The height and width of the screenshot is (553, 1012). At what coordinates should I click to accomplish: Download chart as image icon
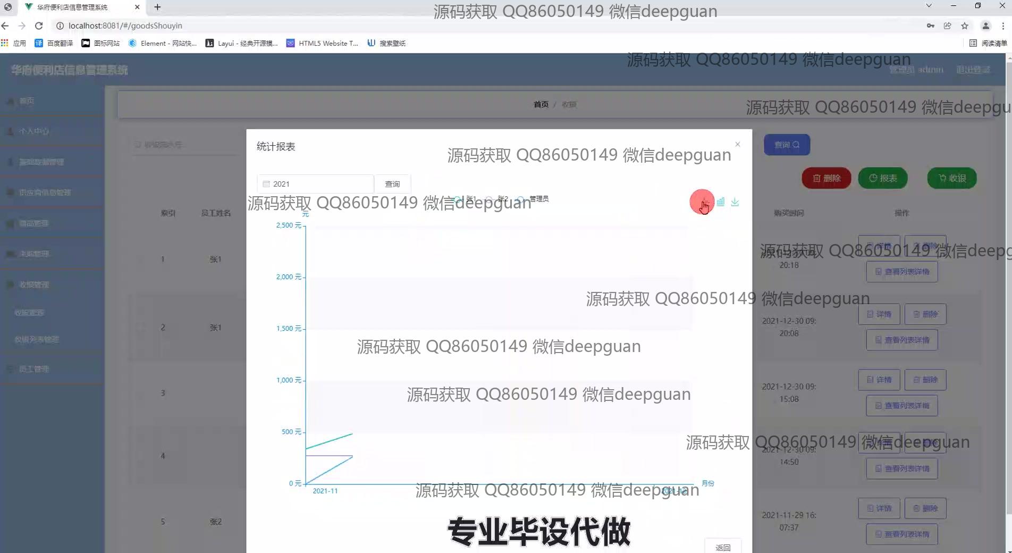(x=735, y=202)
